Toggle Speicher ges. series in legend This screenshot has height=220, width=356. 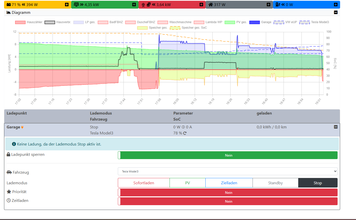tap(152, 28)
